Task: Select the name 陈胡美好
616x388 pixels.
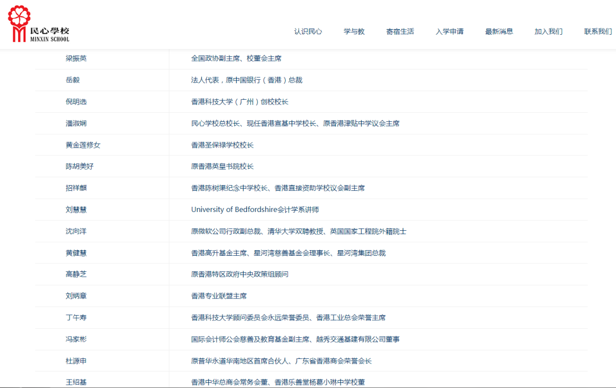Action: pyautogui.click(x=79, y=166)
